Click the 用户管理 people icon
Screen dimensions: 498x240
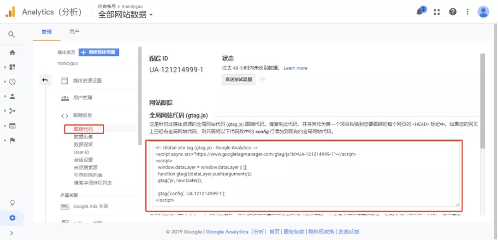point(65,98)
